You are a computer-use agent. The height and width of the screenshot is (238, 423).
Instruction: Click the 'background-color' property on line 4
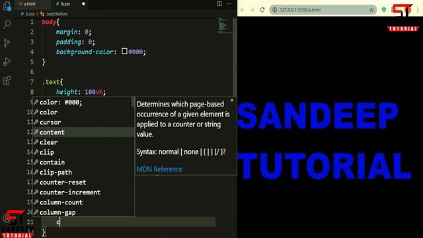[x=85, y=52]
